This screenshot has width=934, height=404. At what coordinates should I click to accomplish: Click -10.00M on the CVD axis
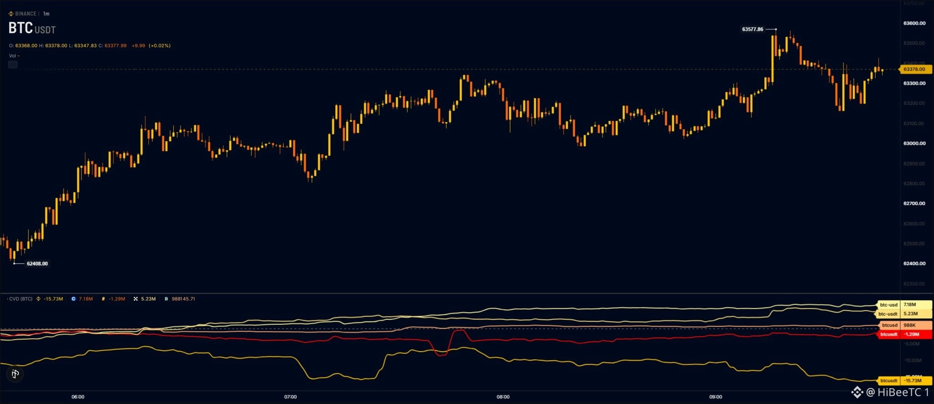[913, 360]
